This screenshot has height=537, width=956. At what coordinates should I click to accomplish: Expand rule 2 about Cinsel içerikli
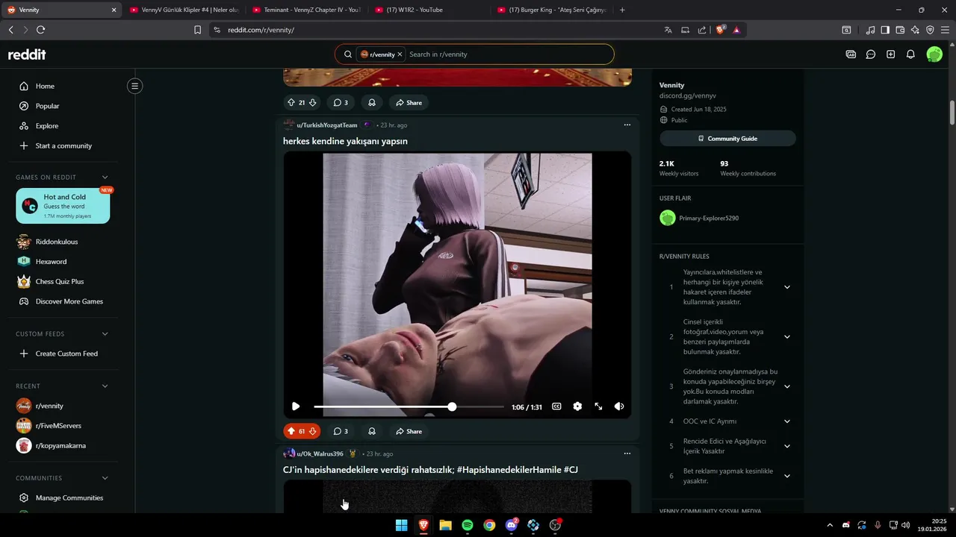pyautogui.click(x=786, y=337)
